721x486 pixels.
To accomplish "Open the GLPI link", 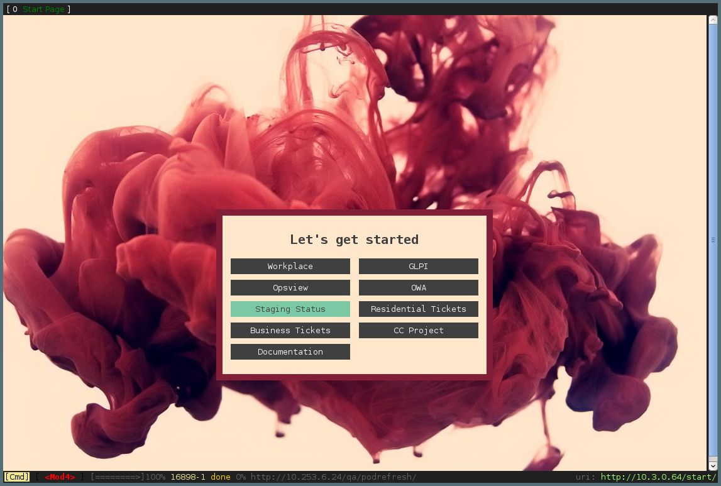I will [418, 266].
